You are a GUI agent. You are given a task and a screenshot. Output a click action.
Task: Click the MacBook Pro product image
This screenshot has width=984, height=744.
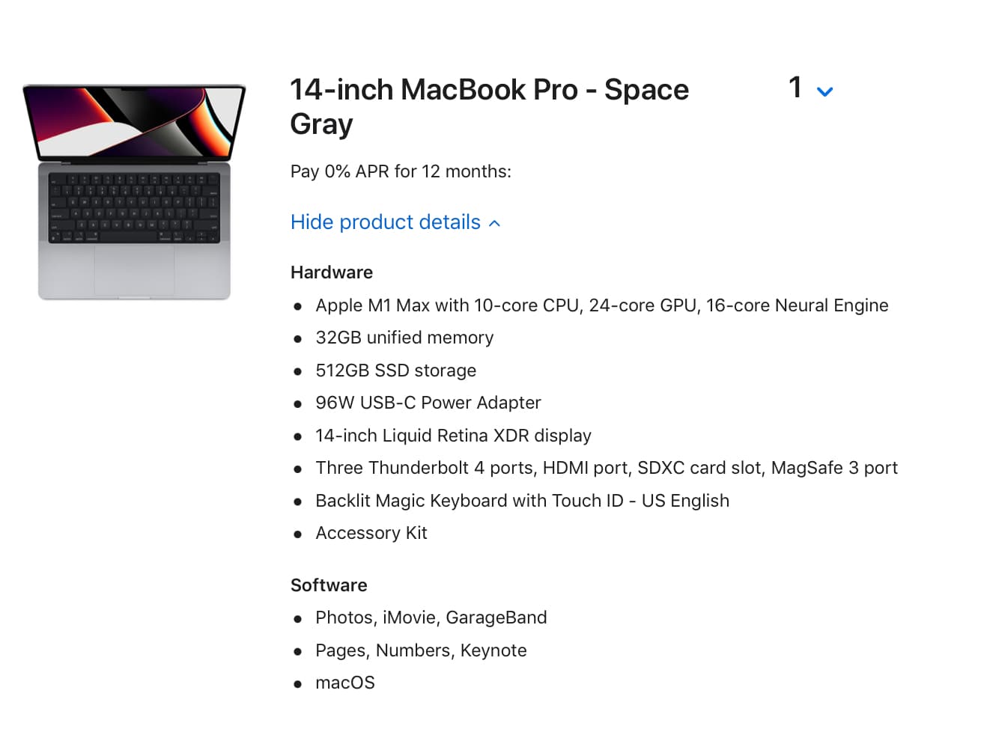click(134, 192)
